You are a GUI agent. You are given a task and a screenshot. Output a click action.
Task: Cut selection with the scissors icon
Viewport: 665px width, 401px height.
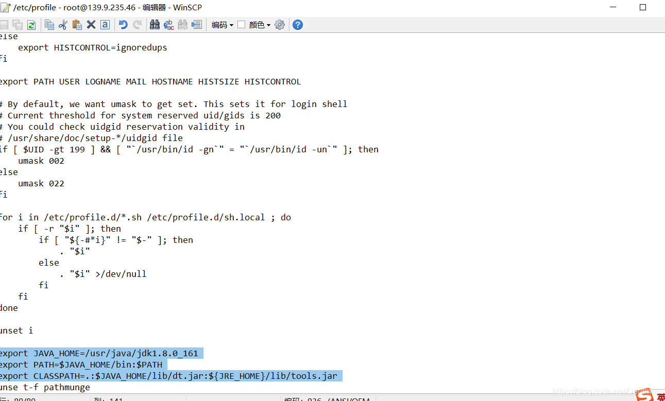coord(63,25)
